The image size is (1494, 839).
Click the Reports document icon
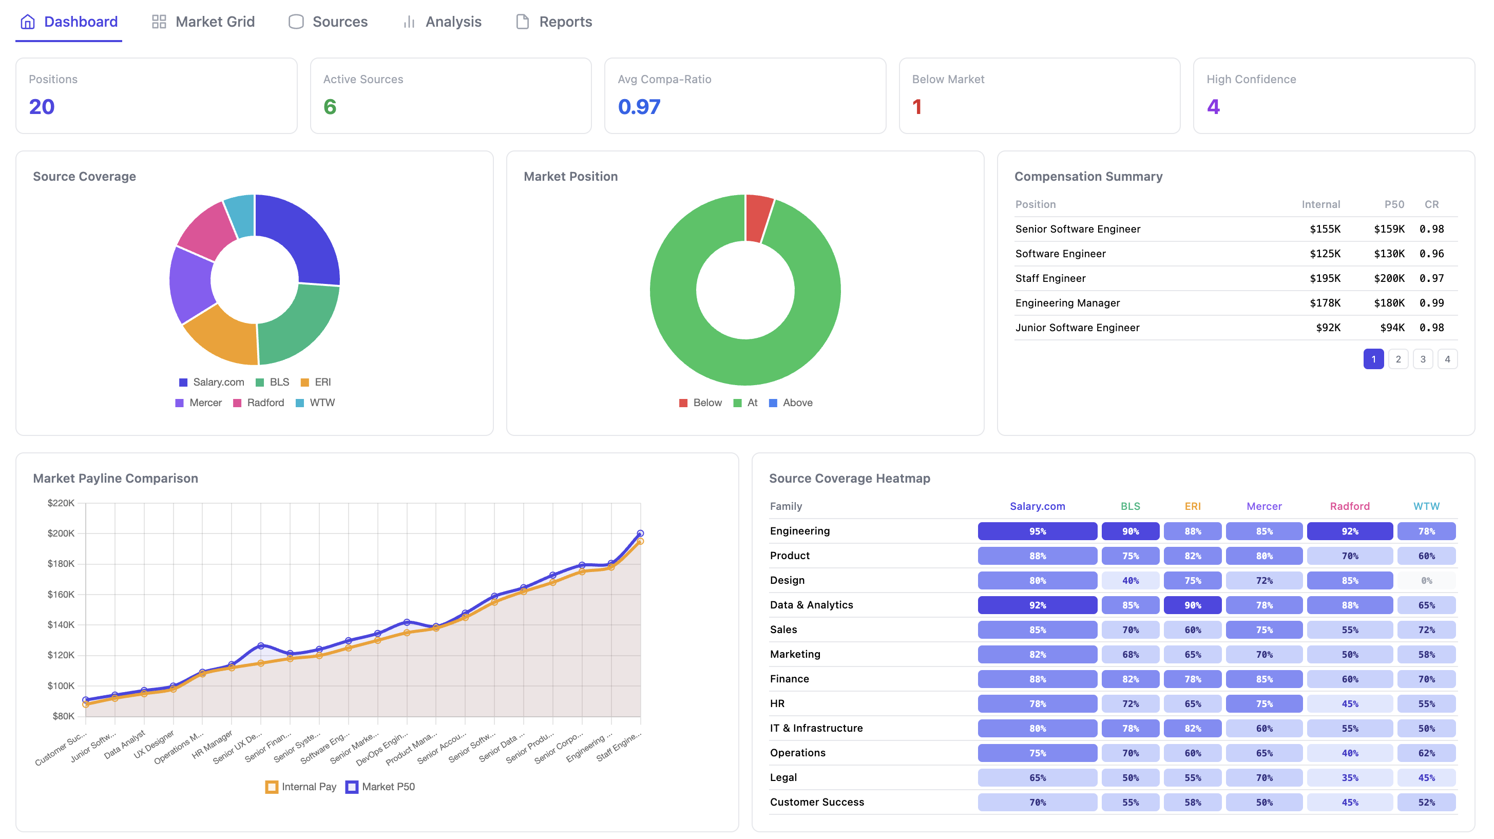tap(523, 22)
